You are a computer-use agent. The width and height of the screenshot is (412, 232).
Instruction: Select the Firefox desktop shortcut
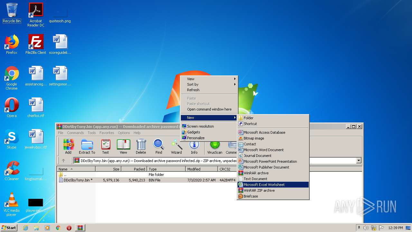[x=12, y=44]
